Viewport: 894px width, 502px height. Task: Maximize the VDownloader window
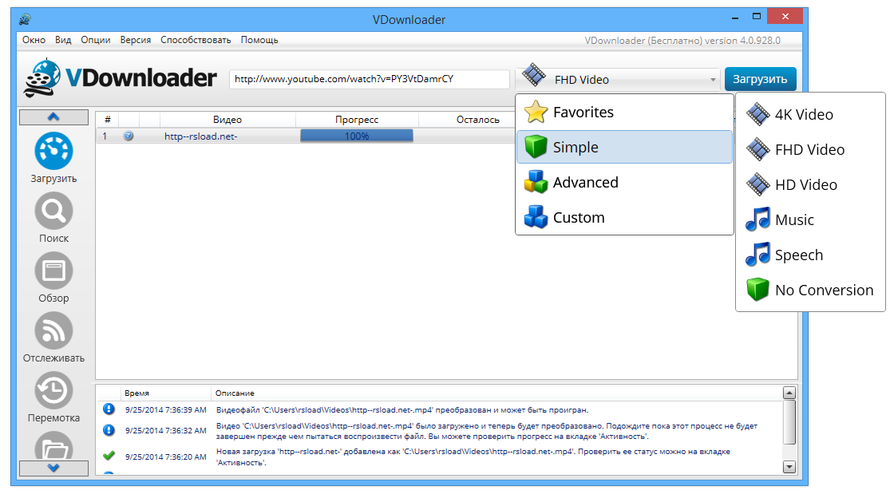757,17
